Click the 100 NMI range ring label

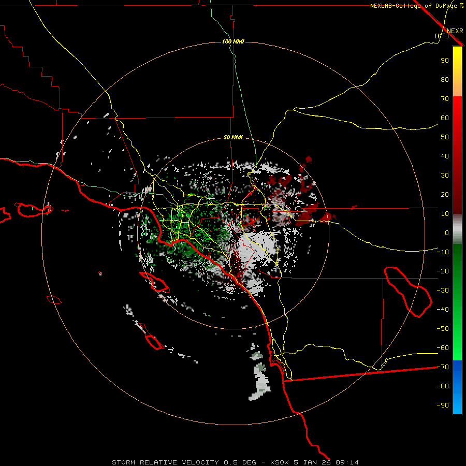[x=233, y=41]
